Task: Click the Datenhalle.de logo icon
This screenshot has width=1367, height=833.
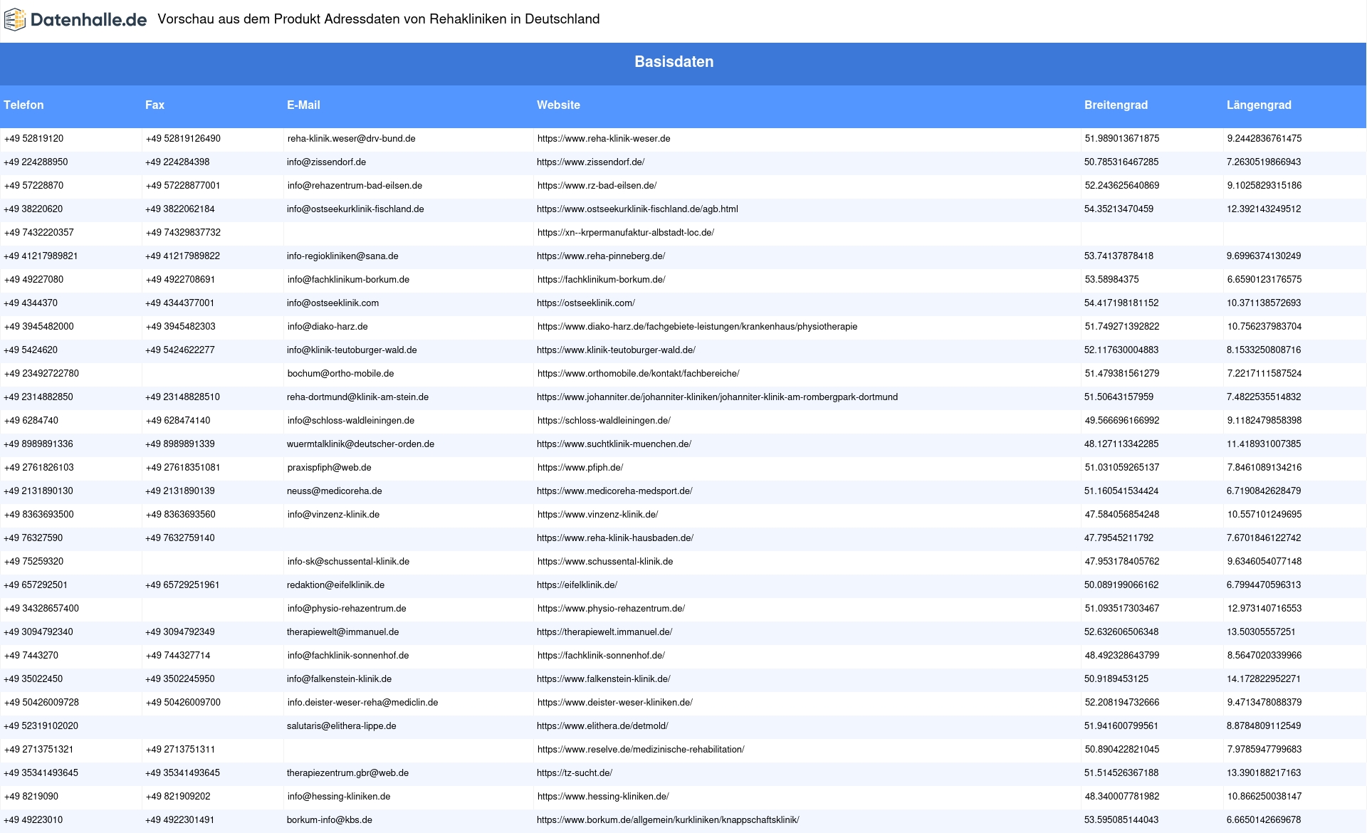Action: tap(14, 20)
